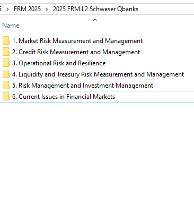Click the Risk Management and Investment folder icon
The image size is (194, 212).
pyautogui.click(x=6, y=86)
